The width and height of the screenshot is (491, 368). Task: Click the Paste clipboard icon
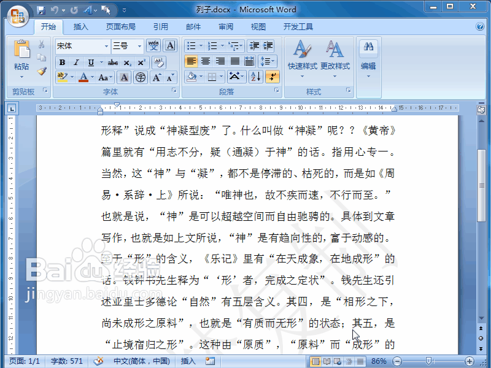click(x=21, y=50)
